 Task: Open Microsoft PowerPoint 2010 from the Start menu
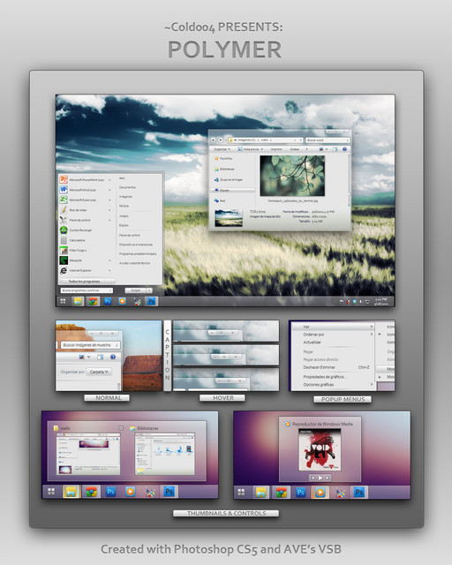pyautogui.click(x=86, y=179)
